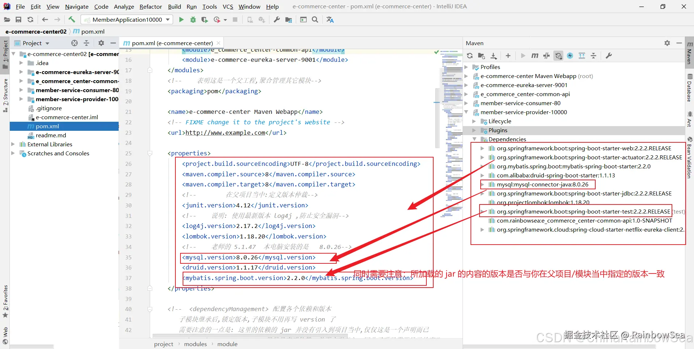This screenshot has width=694, height=349.
Task: Toggle the Ant tool window stripe button
Action: pos(690,119)
